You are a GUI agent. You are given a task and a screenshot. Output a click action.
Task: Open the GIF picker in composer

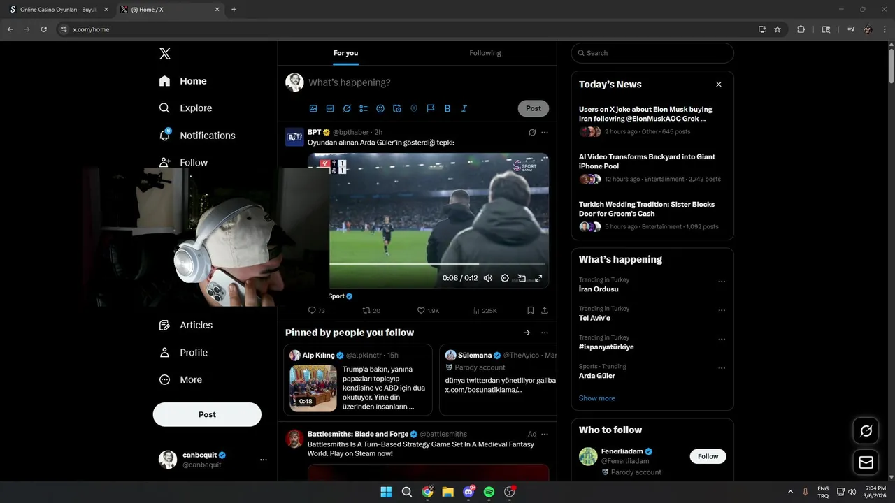click(330, 108)
